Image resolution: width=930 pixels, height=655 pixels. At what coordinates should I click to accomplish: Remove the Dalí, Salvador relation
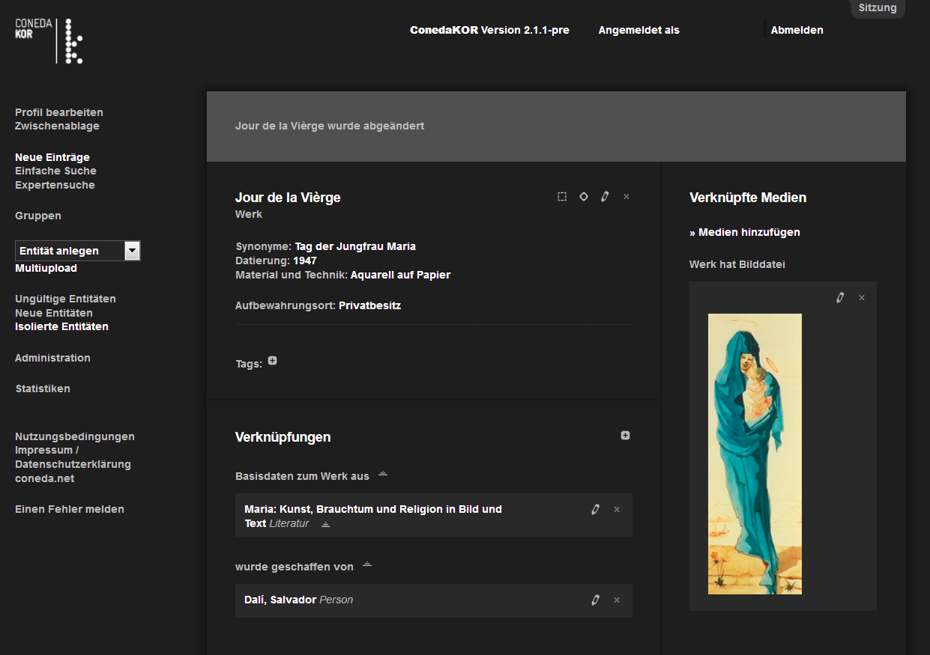click(617, 600)
